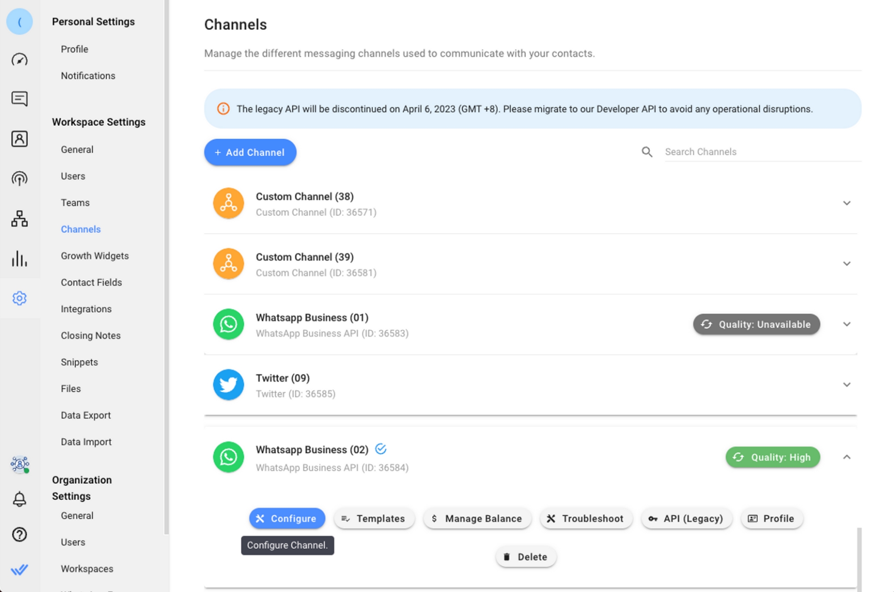Open the Contacts icon in sidebar
The width and height of the screenshot is (894, 592).
click(19, 139)
